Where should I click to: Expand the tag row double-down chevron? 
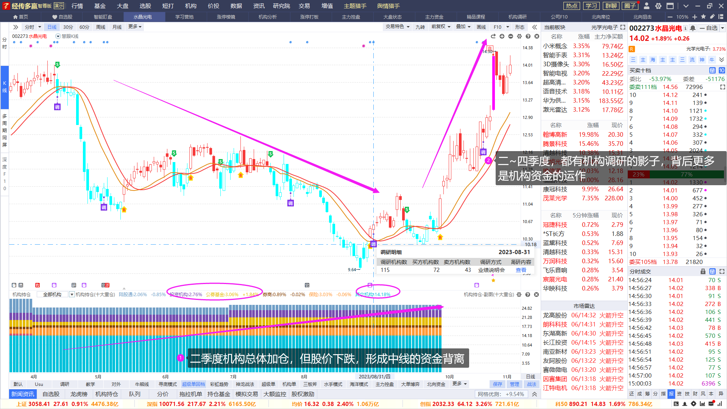722,60
